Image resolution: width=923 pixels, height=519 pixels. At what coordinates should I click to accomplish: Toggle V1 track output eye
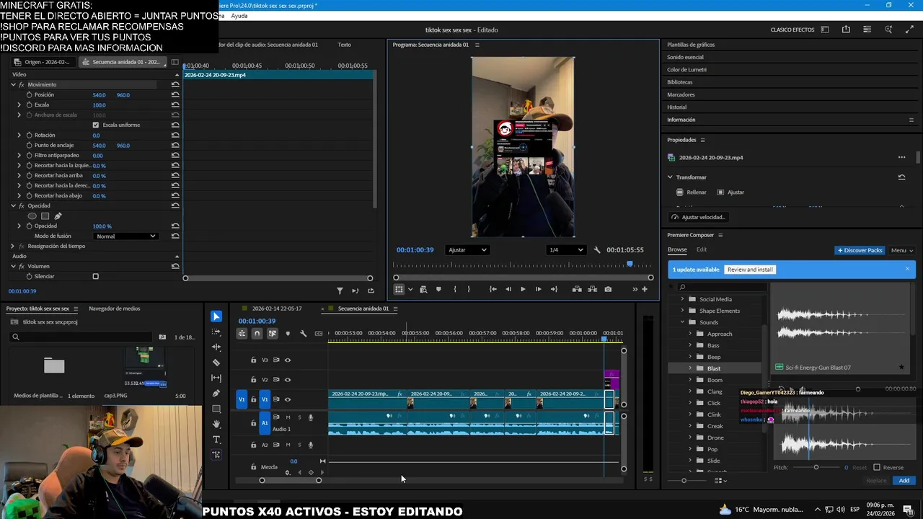click(288, 399)
